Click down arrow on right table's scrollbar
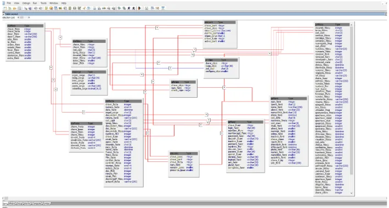This screenshot has width=389, height=208. tap(351, 193)
